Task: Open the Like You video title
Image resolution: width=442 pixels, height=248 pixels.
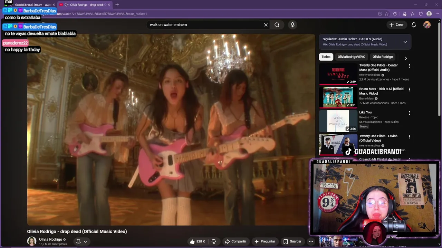Action: 365,112
